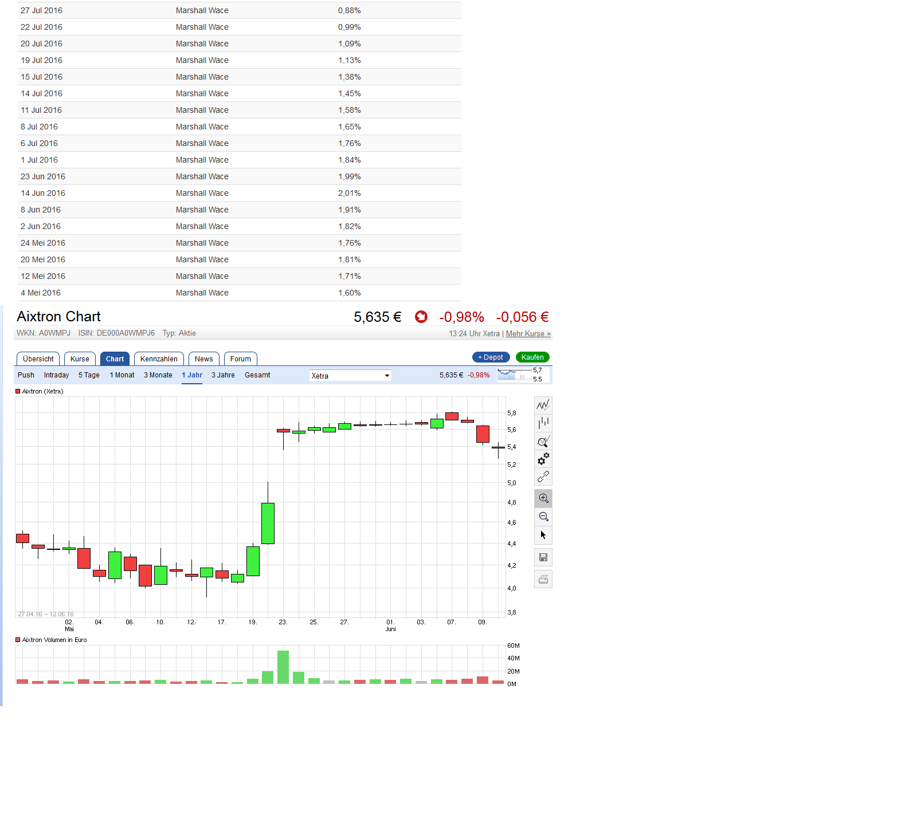Switch to bar chart type icon
The image size is (917, 819).
click(543, 423)
